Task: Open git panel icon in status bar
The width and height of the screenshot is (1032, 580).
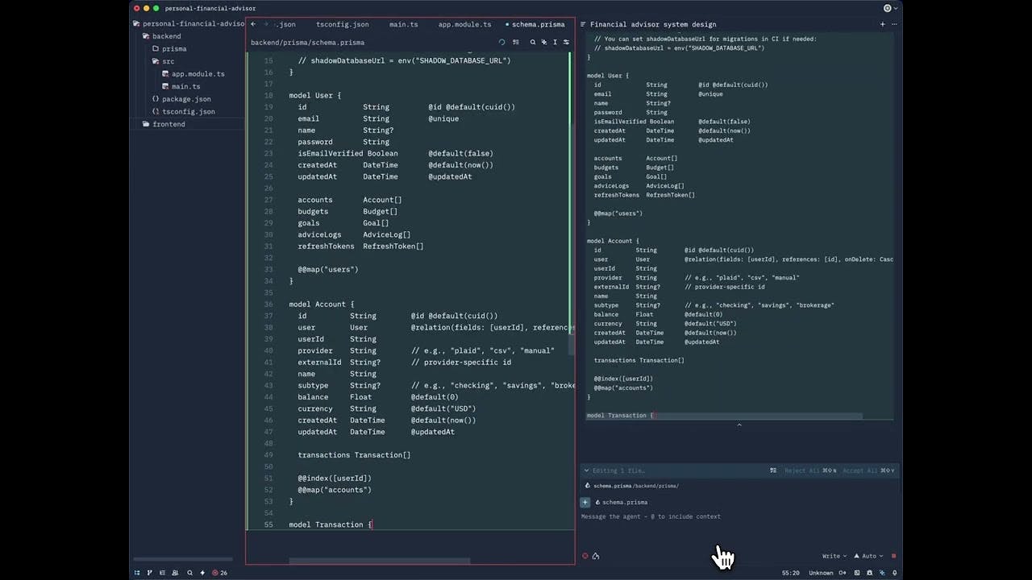Action: click(149, 573)
